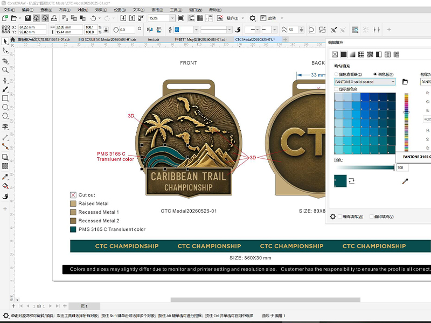Click the Edit Fill dialog gear icon

point(333,216)
